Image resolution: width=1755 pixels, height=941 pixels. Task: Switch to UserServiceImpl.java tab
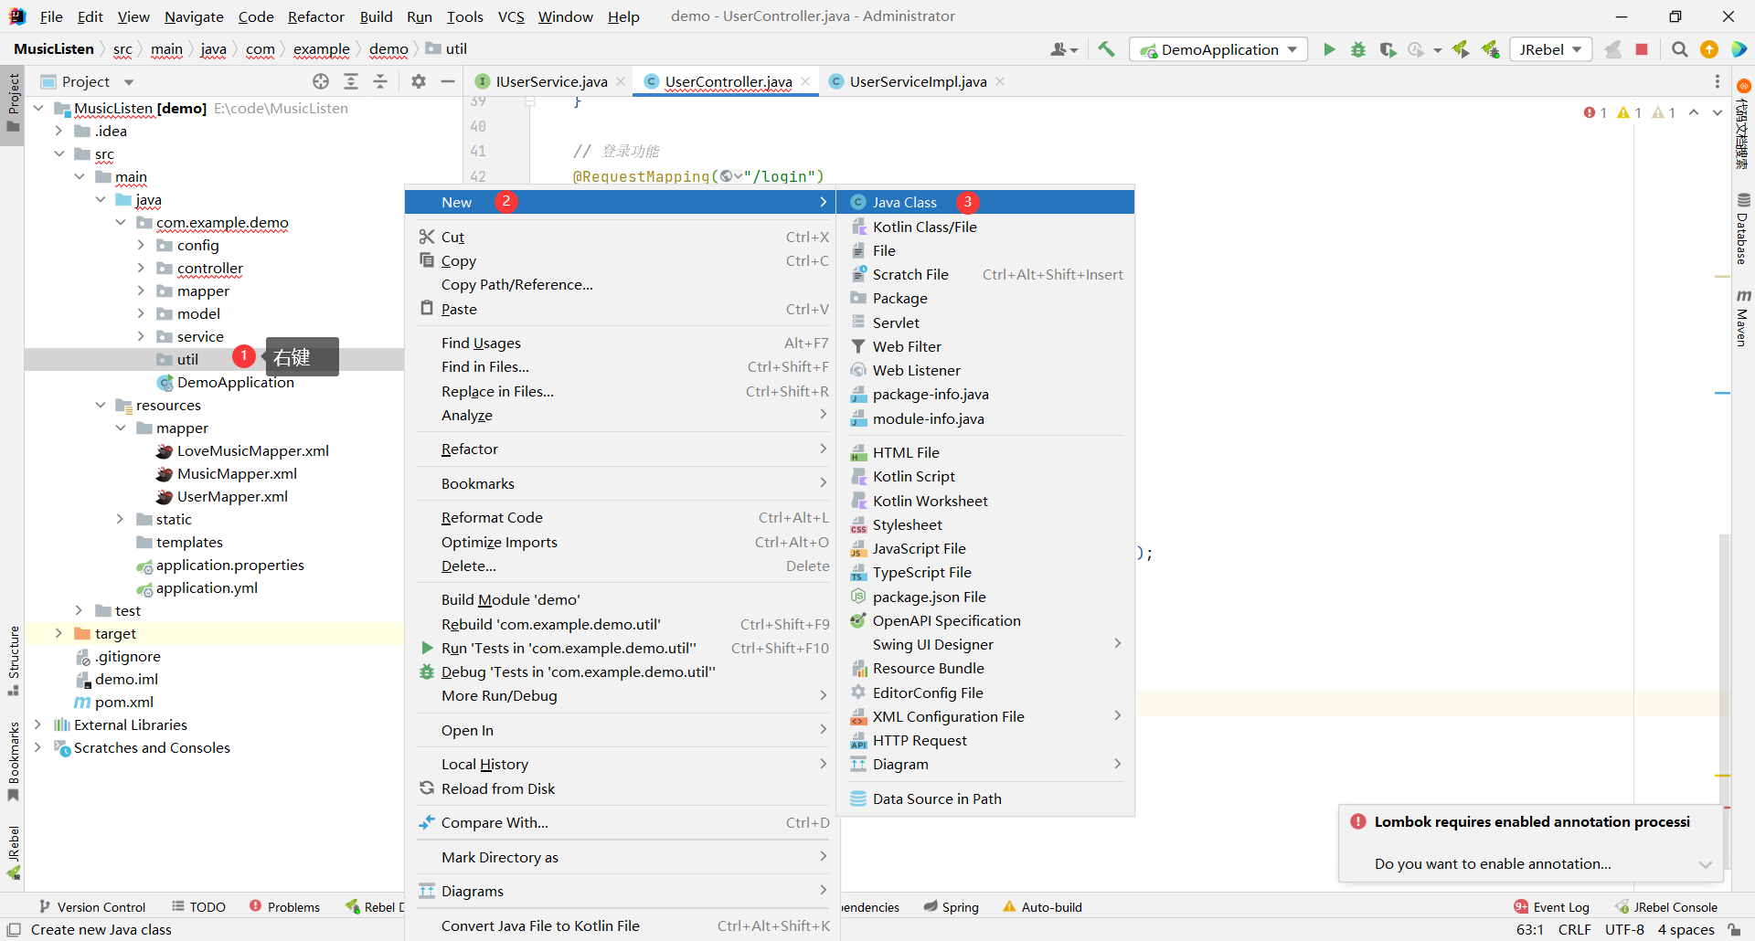tap(918, 81)
